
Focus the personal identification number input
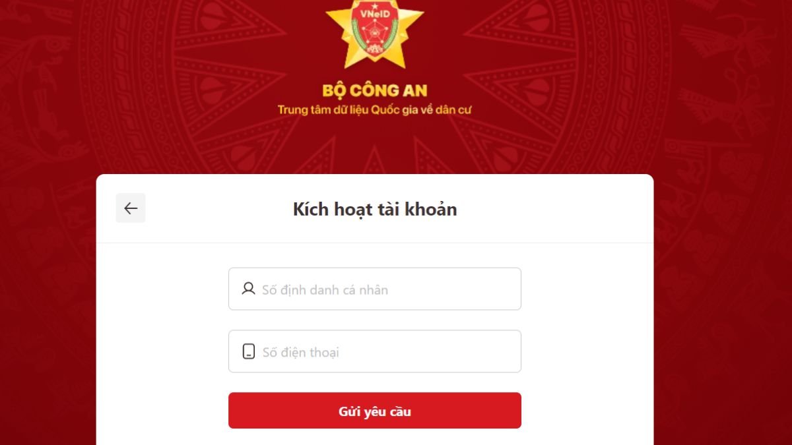[375, 288]
